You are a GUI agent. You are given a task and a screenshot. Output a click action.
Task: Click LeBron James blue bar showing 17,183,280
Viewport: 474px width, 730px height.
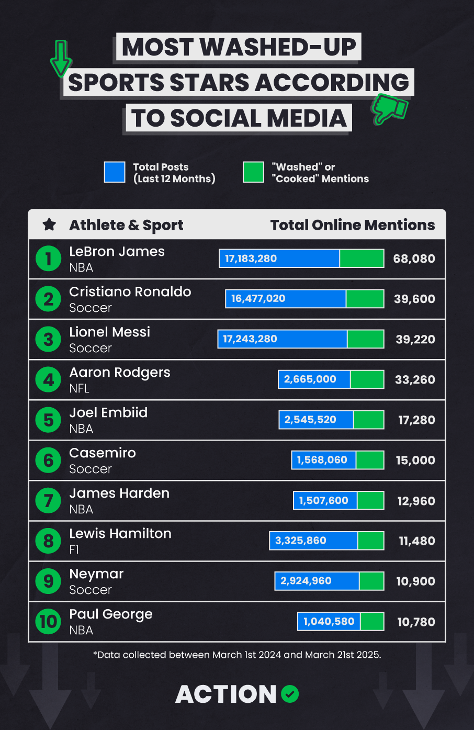[279, 259]
